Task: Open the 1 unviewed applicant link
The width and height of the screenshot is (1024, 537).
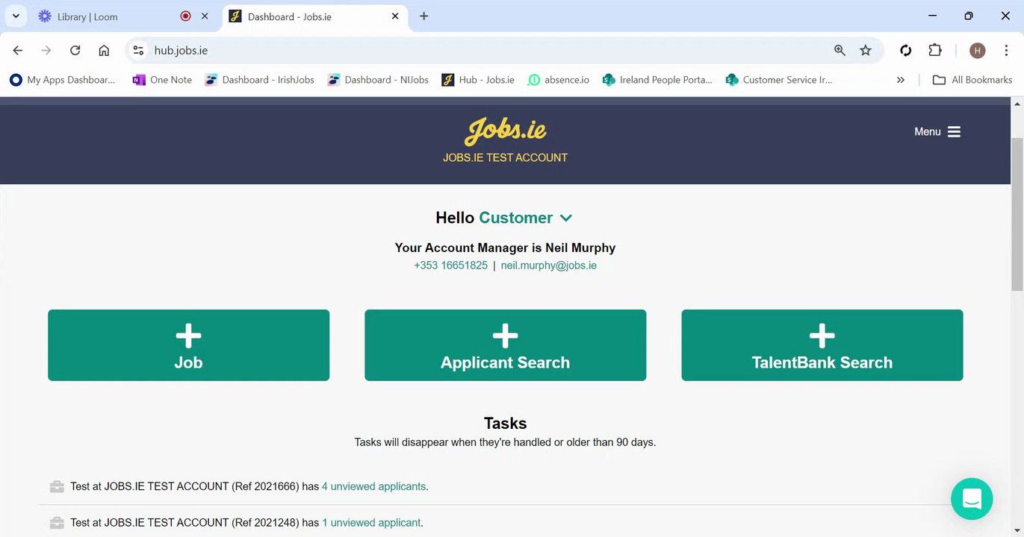Action: [x=371, y=523]
